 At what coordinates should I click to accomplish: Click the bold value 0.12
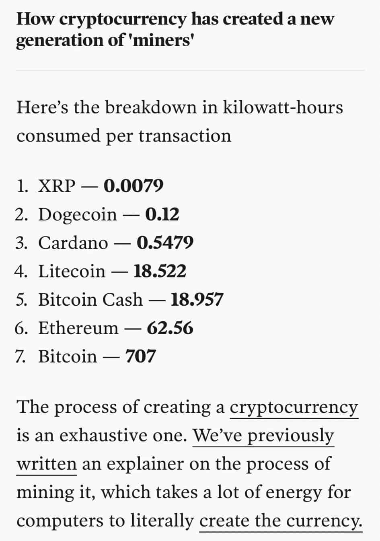pyautogui.click(x=162, y=214)
